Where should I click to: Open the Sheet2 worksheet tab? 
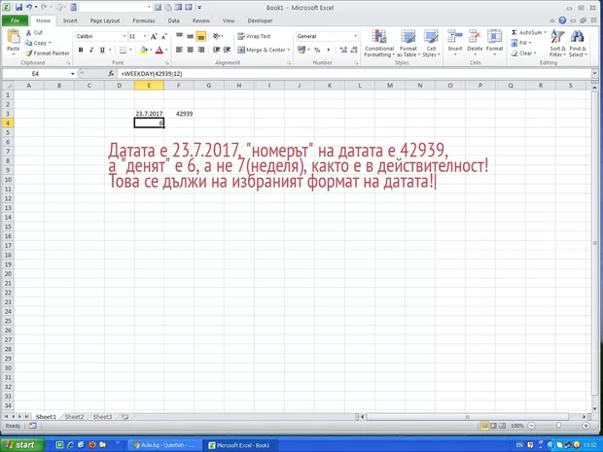coord(75,416)
